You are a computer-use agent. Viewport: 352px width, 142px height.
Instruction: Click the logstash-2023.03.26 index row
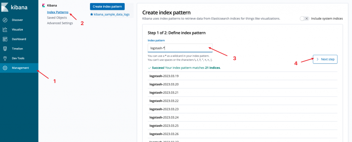click(x=242, y=134)
